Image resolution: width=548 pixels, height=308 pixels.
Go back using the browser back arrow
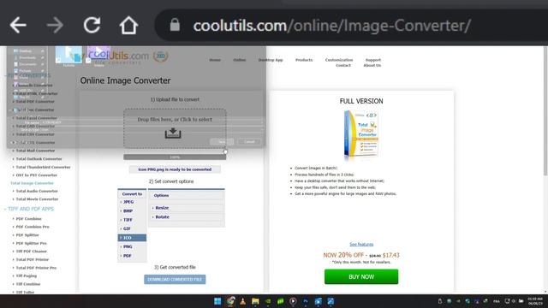point(18,25)
